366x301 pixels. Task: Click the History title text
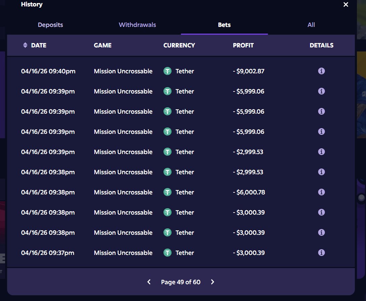[x=32, y=4]
